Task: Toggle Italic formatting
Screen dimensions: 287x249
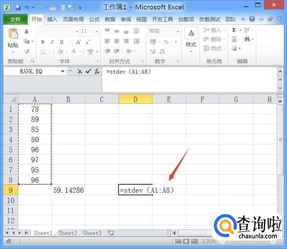Action: pyautogui.click(x=52, y=42)
